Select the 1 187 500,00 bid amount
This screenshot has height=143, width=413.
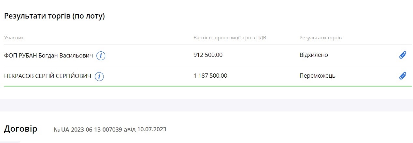pyautogui.click(x=210, y=76)
